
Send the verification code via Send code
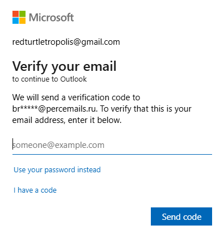click(x=181, y=216)
